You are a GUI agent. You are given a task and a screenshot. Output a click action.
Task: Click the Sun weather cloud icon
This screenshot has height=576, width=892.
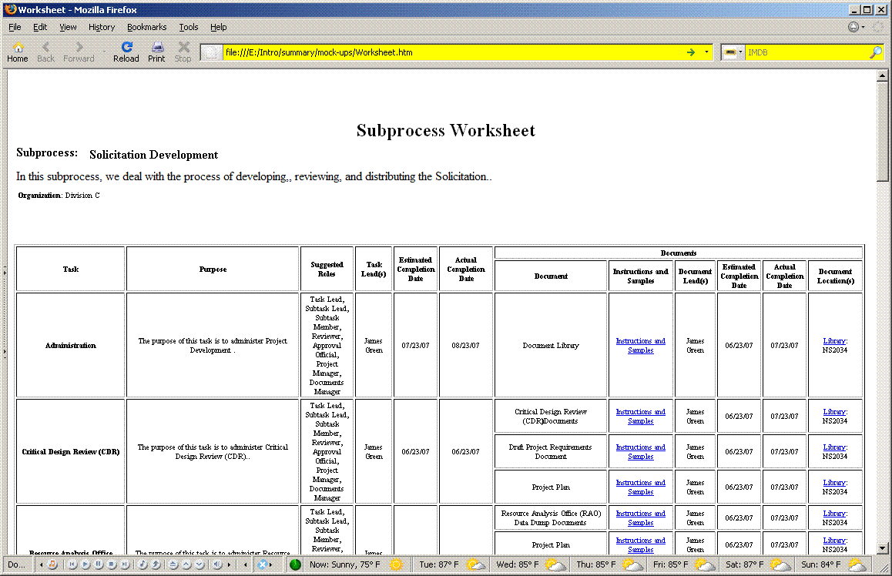coord(857,564)
